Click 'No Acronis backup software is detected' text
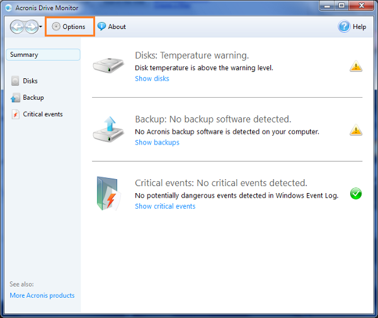 [227, 132]
